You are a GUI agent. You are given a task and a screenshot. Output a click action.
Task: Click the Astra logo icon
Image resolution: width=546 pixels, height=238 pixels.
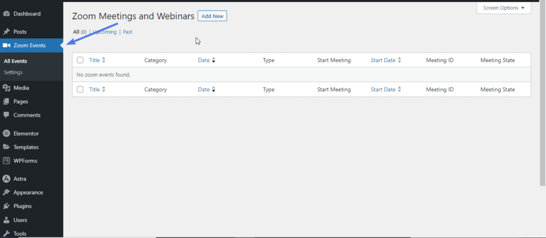6,179
